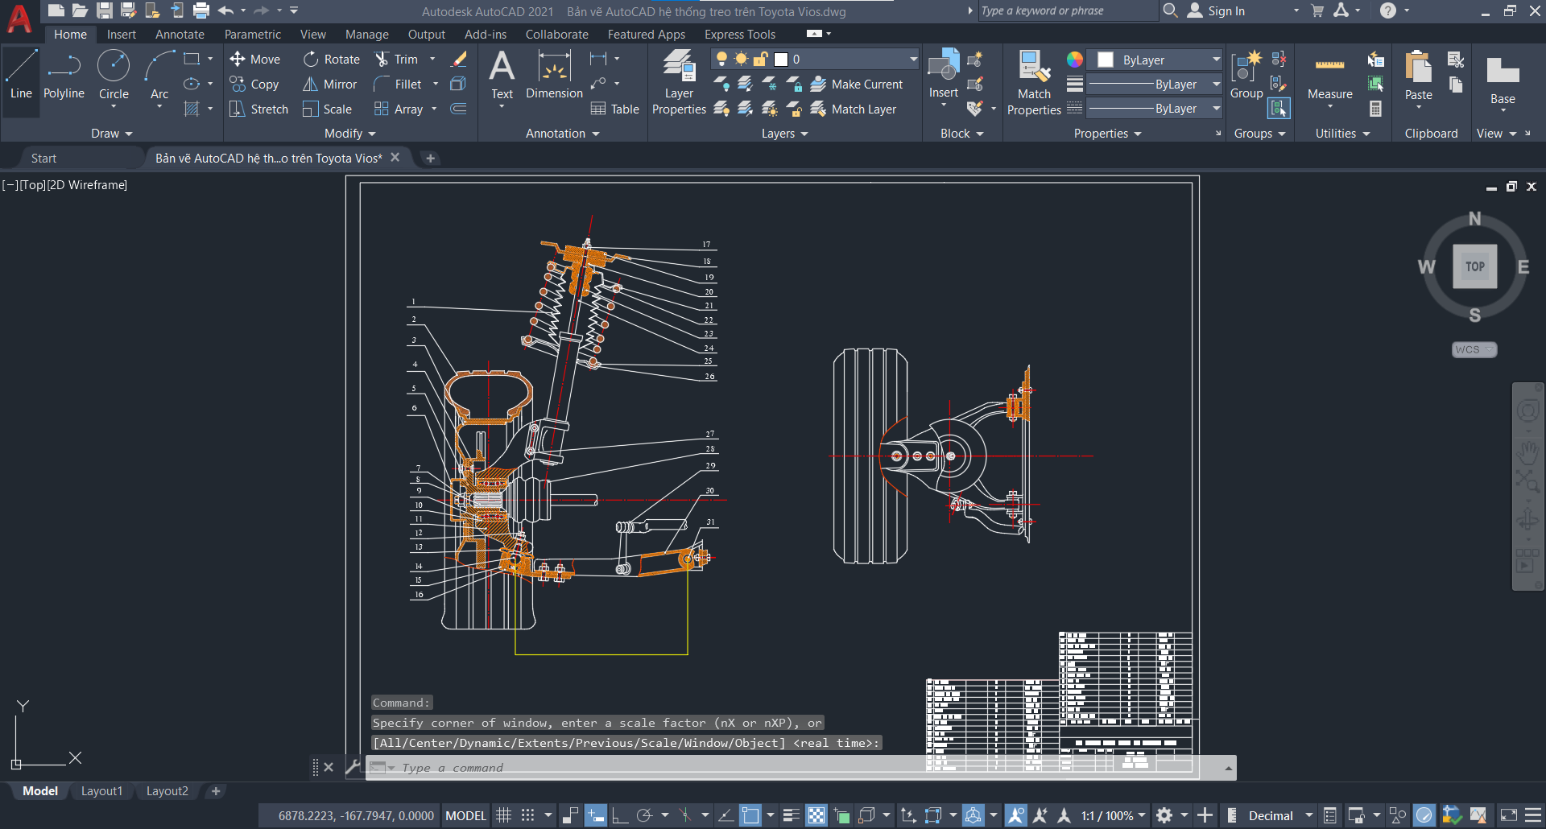This screenshot has height=829, width=1546.
Task: Toggle snap mode in status bar
Action: (x=527, y=815)
